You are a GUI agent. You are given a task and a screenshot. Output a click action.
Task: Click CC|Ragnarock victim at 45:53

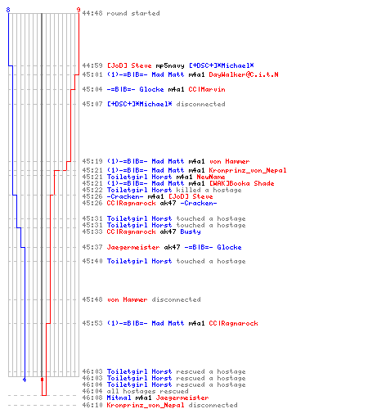click(233, 323)
